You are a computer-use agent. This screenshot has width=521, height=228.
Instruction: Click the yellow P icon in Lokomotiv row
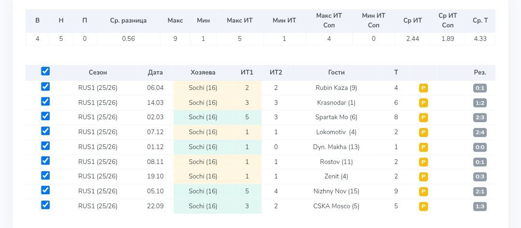tap(424, 132)
